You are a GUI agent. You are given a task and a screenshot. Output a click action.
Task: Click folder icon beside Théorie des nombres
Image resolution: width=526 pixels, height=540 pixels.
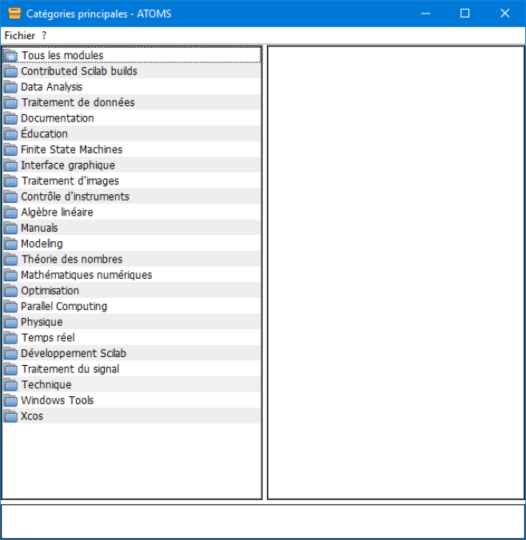[x=11, y=260]
